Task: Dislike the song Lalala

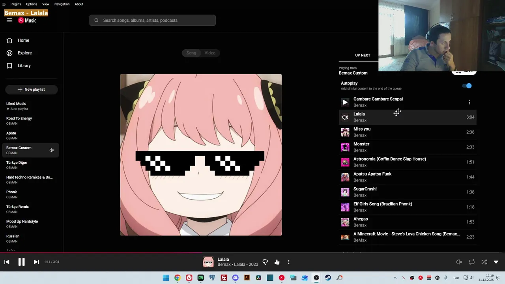Action: 265,262
